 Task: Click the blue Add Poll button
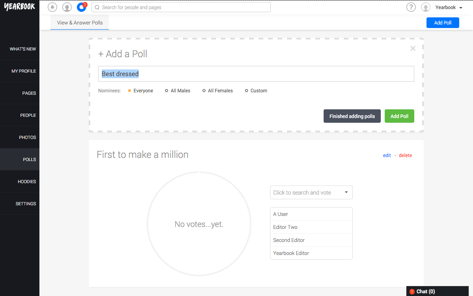pyautogui.click(x=443, y=22)
